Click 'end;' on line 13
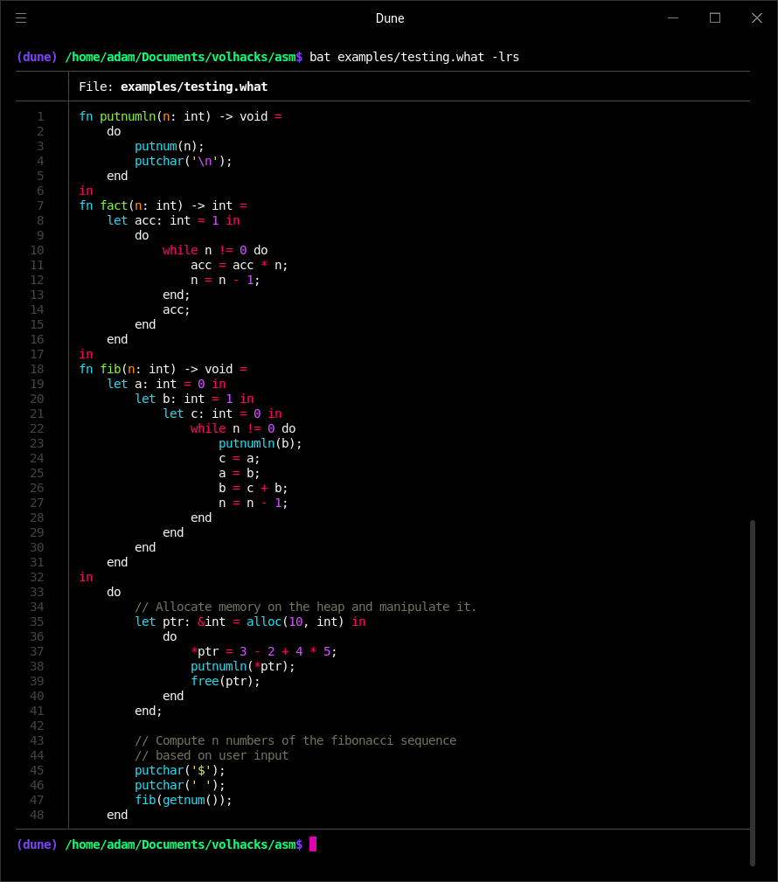 (177, 295)
